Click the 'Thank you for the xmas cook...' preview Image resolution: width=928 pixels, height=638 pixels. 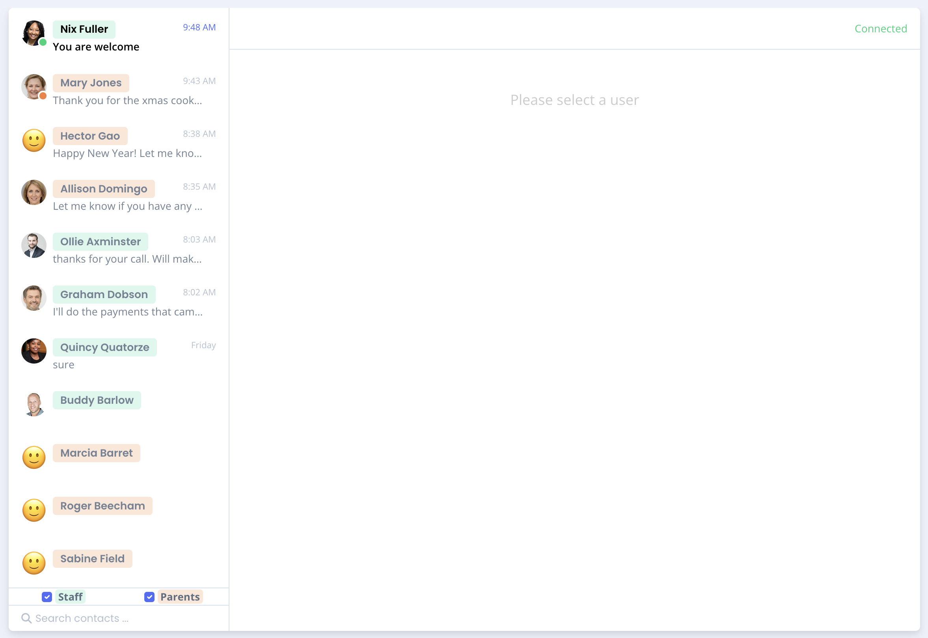[127, 100]
